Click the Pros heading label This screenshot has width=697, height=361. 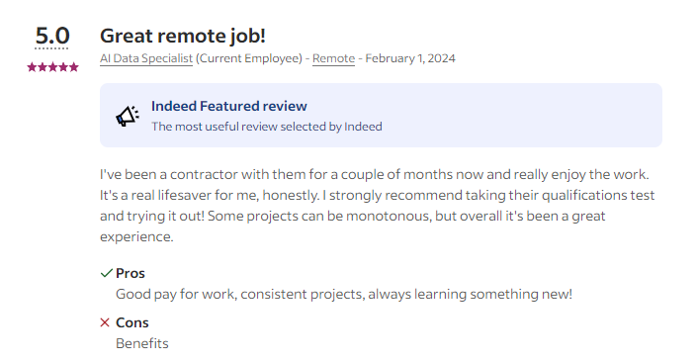[x=131, y=273]
